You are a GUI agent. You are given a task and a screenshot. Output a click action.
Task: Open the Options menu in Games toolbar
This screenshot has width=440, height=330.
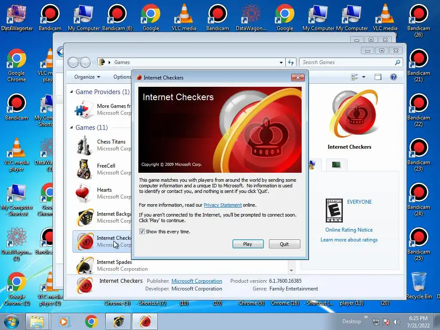[x=122, y=77]
